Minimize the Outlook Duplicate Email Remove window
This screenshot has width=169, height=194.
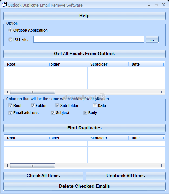149,5
